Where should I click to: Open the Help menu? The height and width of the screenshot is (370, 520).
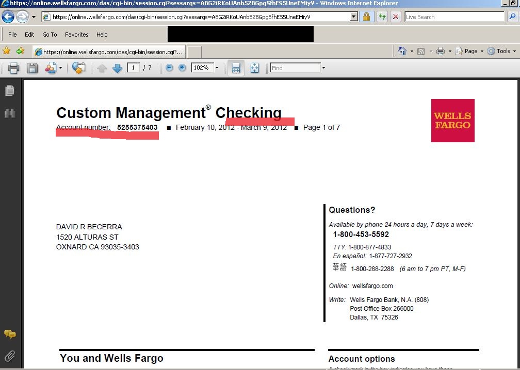point(102,35)
